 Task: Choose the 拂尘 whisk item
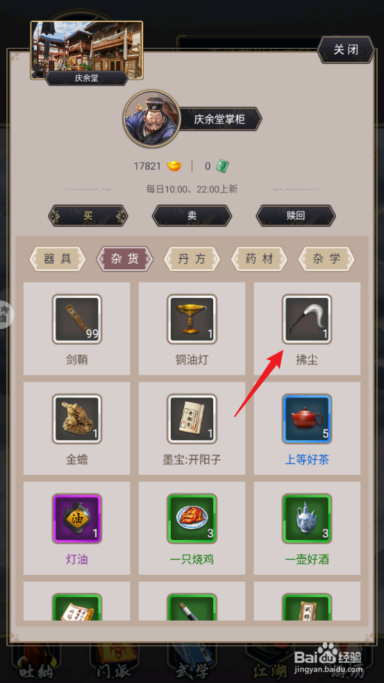click(x=307, y=328)
